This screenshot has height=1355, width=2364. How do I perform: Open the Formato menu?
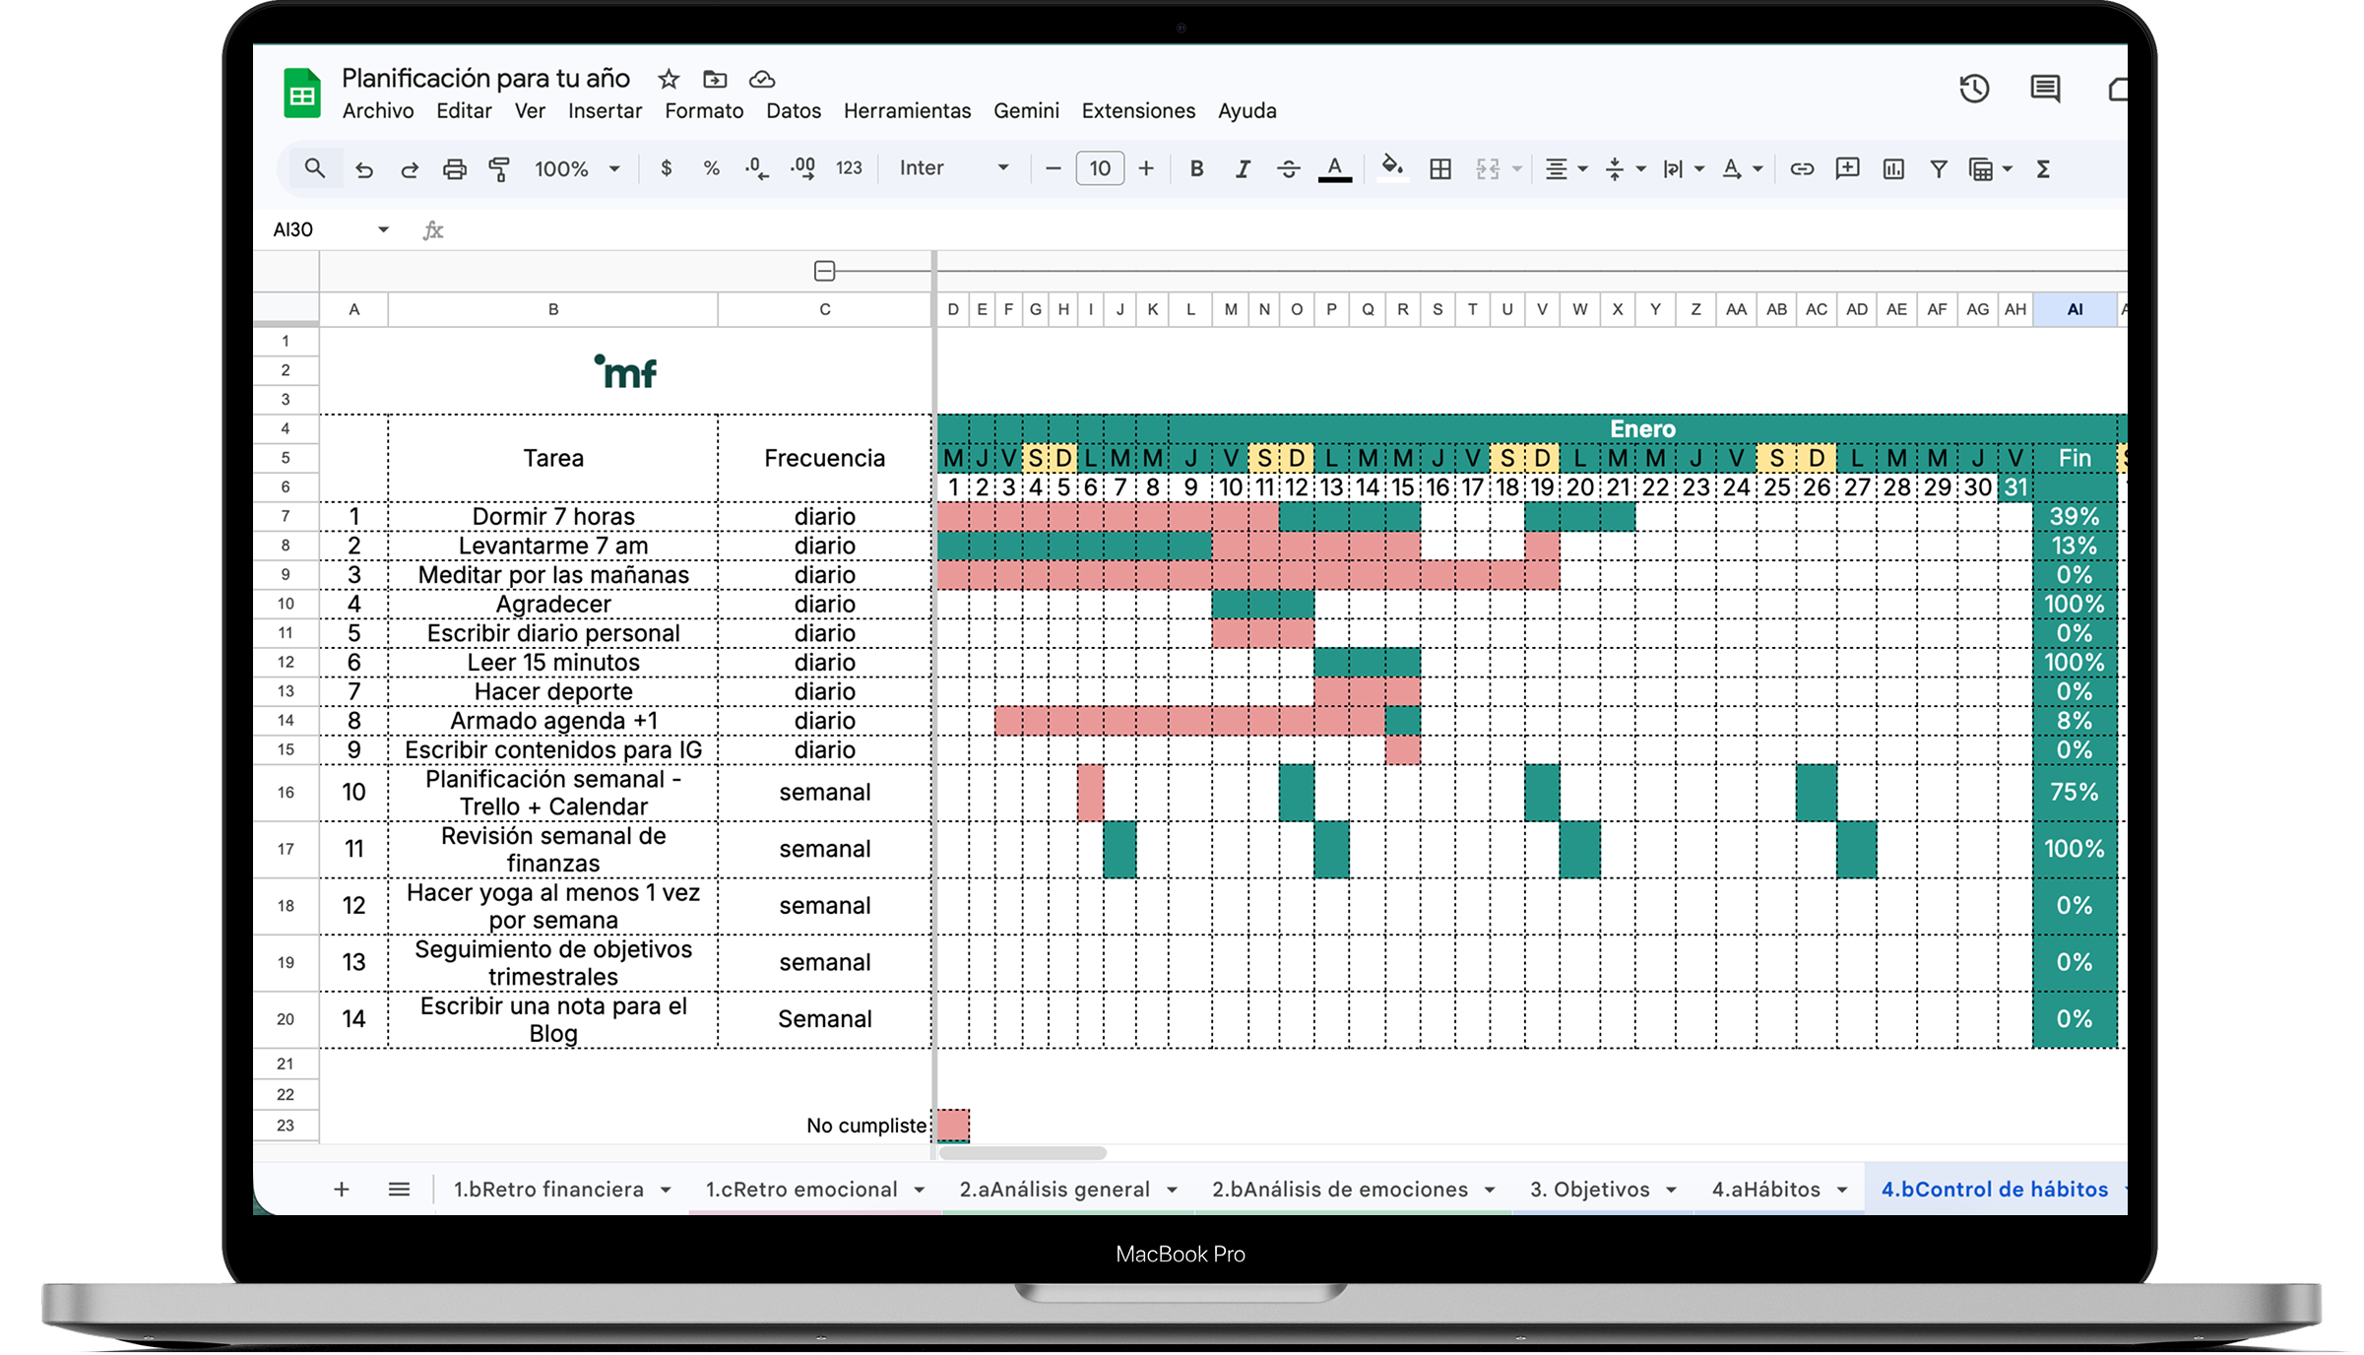(703, 111)
